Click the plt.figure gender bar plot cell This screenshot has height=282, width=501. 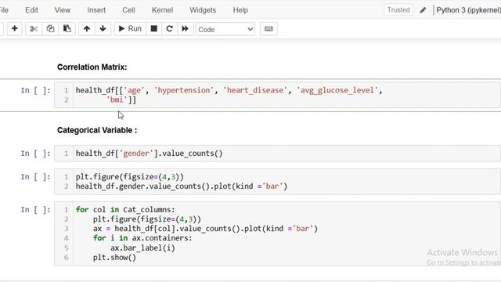tap(276, 182)
